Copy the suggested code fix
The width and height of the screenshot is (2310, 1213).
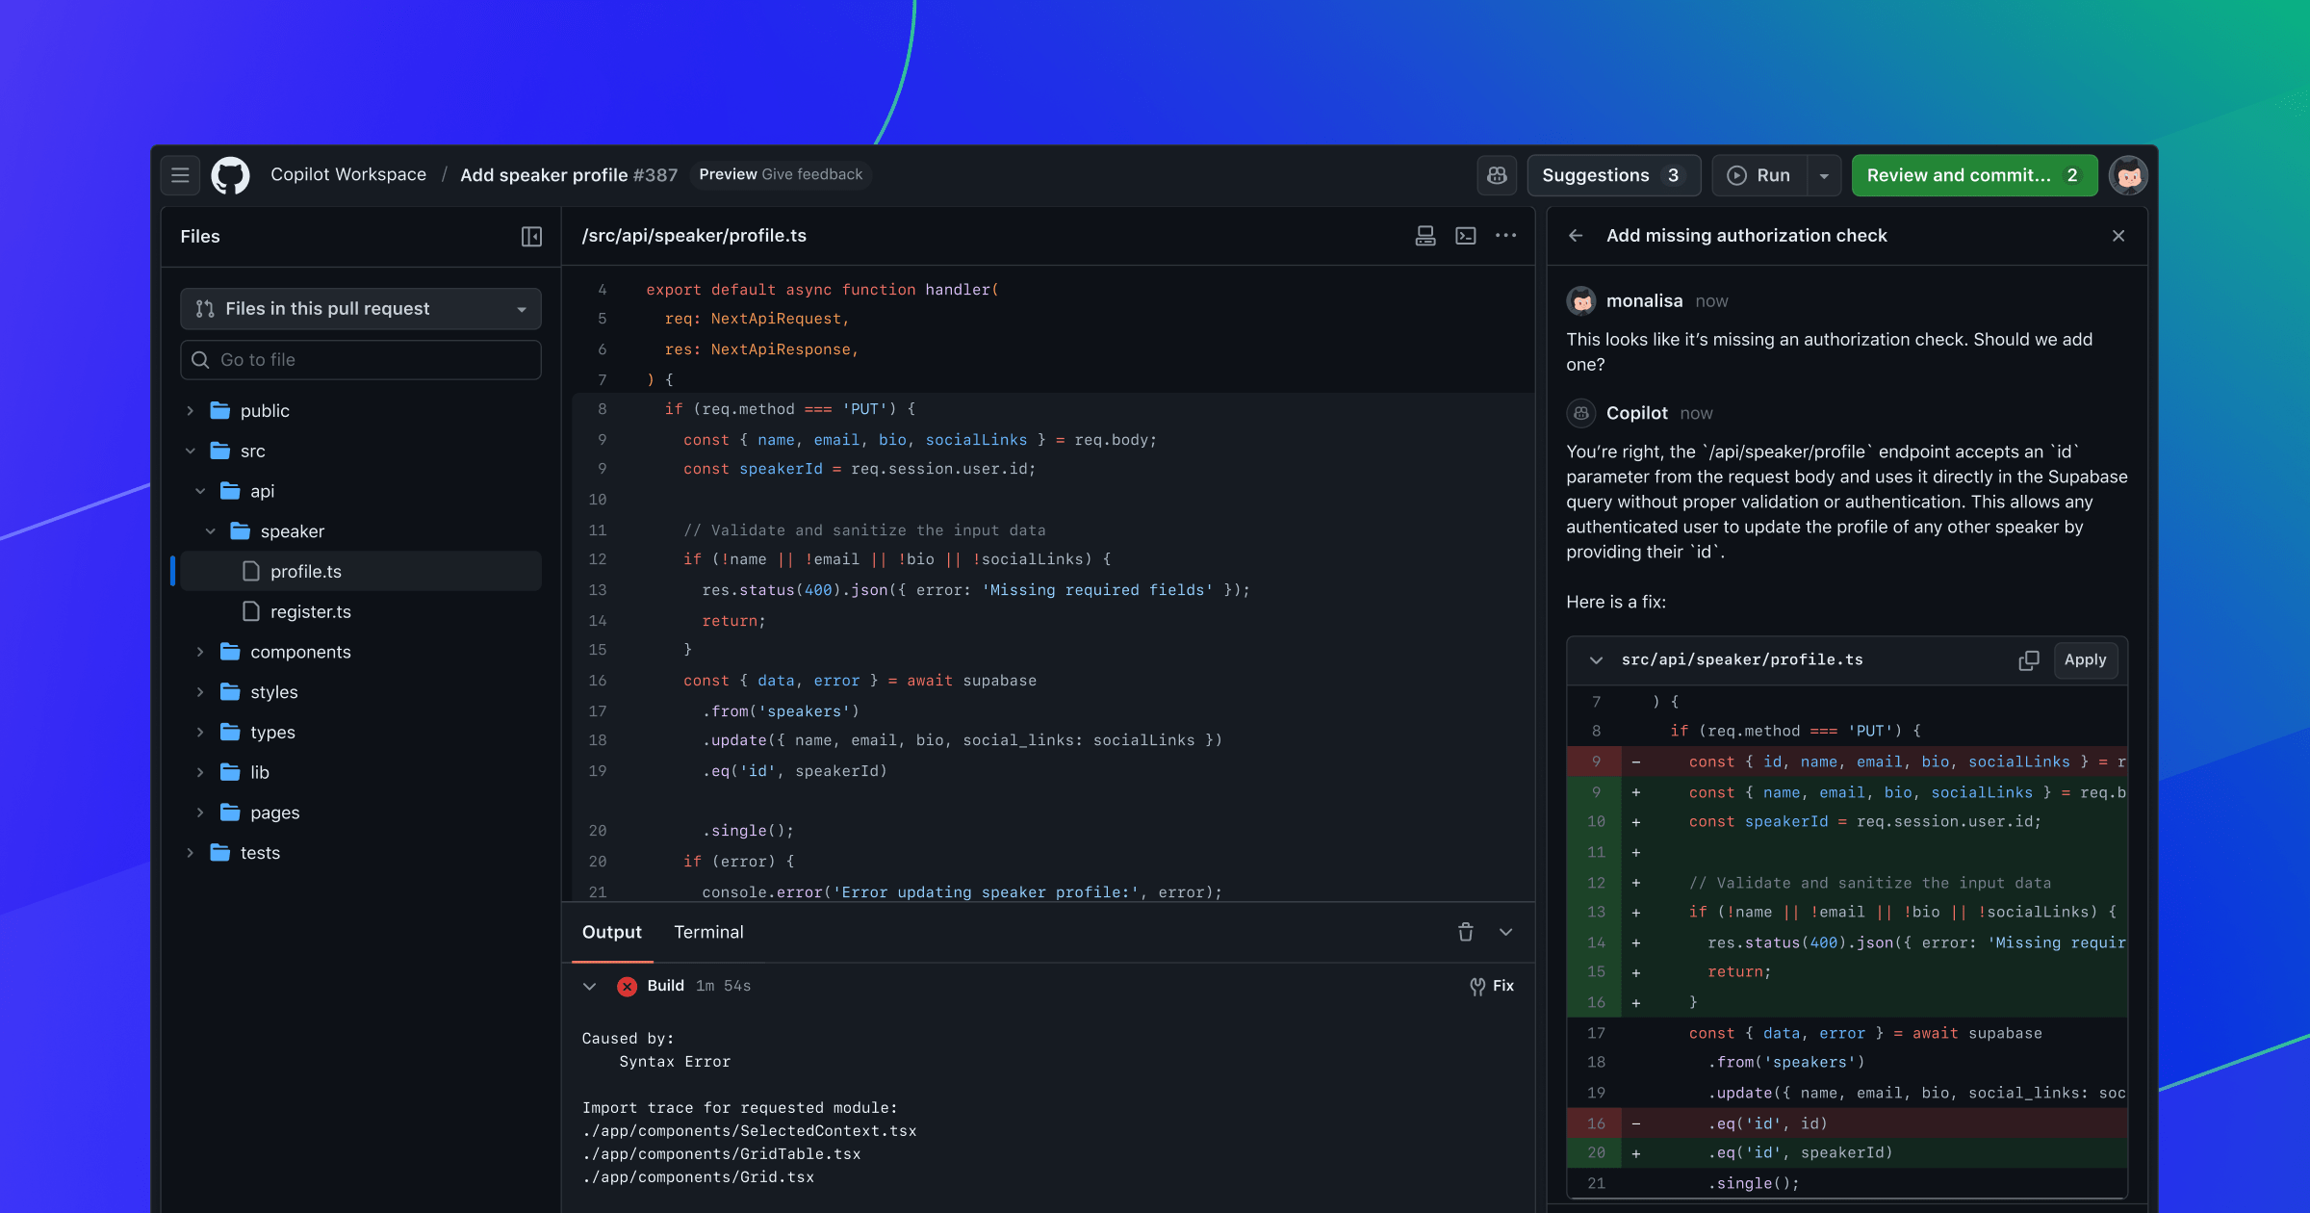coord(2029,660)
